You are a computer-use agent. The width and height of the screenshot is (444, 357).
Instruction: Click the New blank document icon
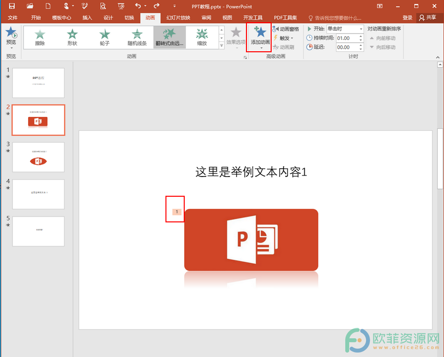pyautogui.click(x=48, y=6)
